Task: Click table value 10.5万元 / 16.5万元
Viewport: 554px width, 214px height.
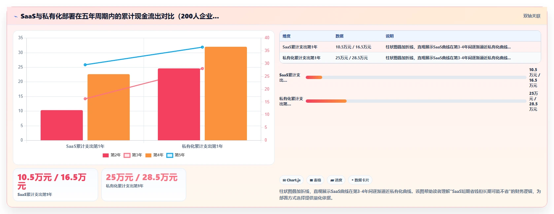Action: coord(353,47)
